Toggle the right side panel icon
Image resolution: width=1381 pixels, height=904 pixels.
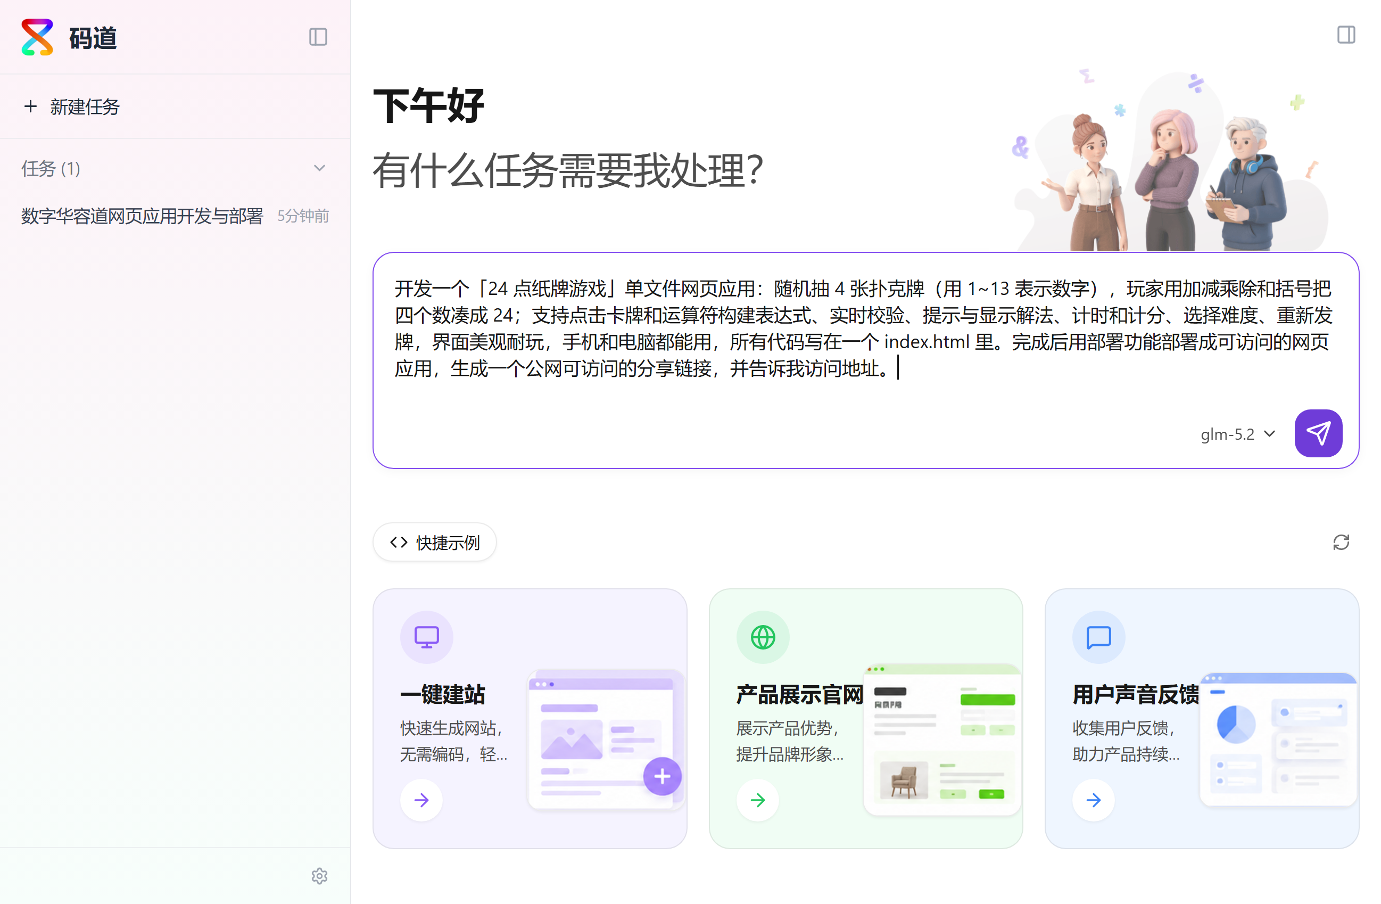(x=1346, y=35)
